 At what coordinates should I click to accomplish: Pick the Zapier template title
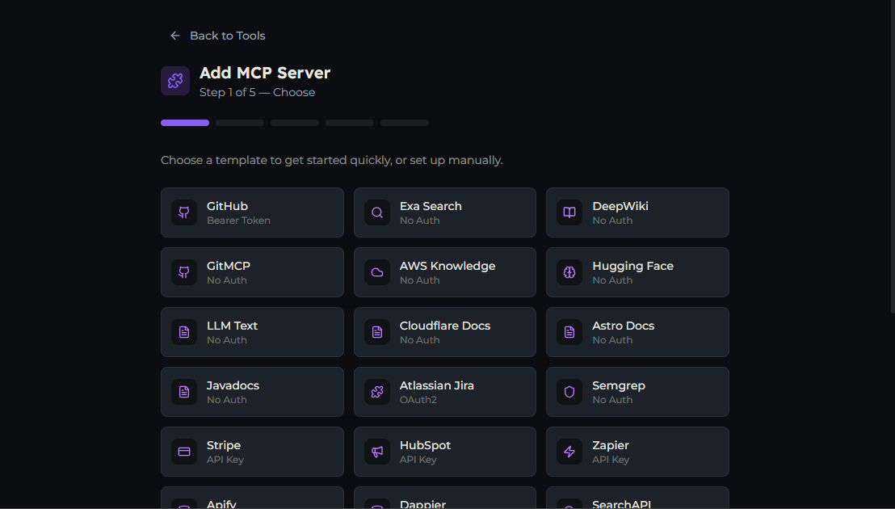point(610,446)
